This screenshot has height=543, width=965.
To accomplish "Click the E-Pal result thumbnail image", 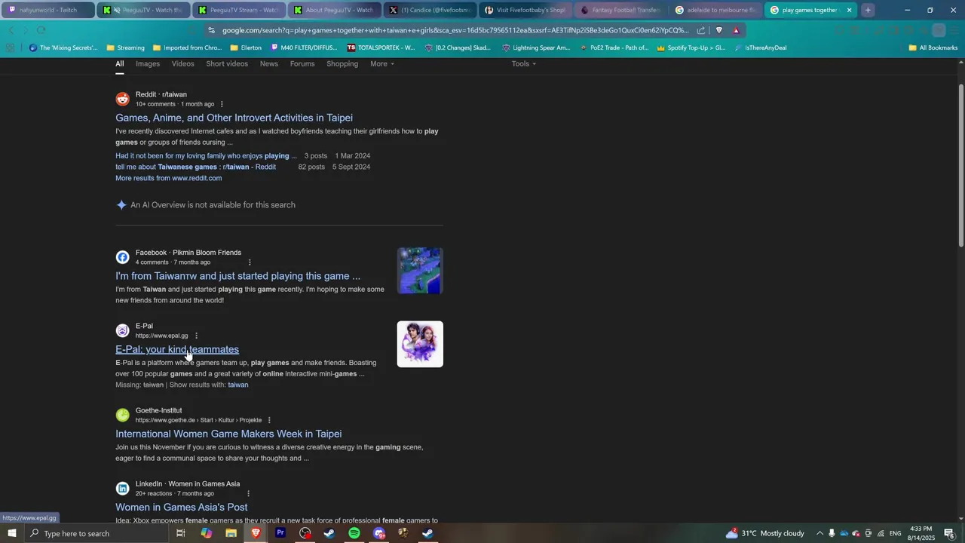I will (420, 344).
